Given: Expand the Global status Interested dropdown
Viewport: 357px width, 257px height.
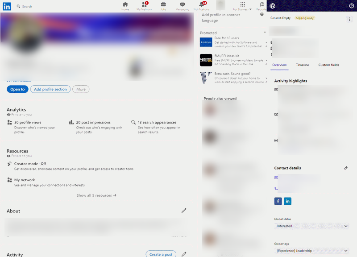Looking at the screenshot, I should 311,226.
